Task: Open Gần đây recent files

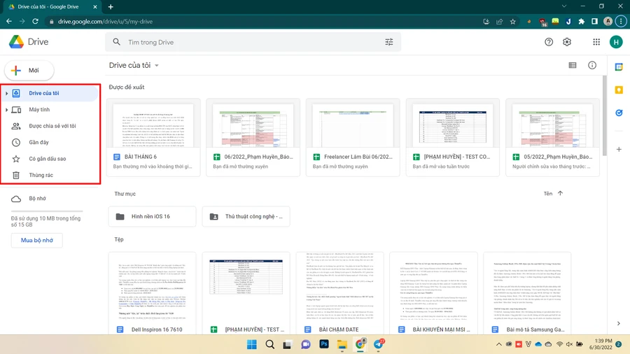Action: point(50,143)
